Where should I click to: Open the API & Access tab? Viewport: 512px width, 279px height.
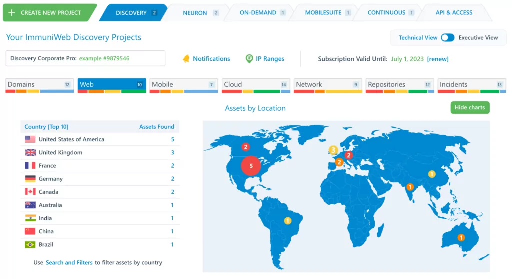click(x=454, y=12)
